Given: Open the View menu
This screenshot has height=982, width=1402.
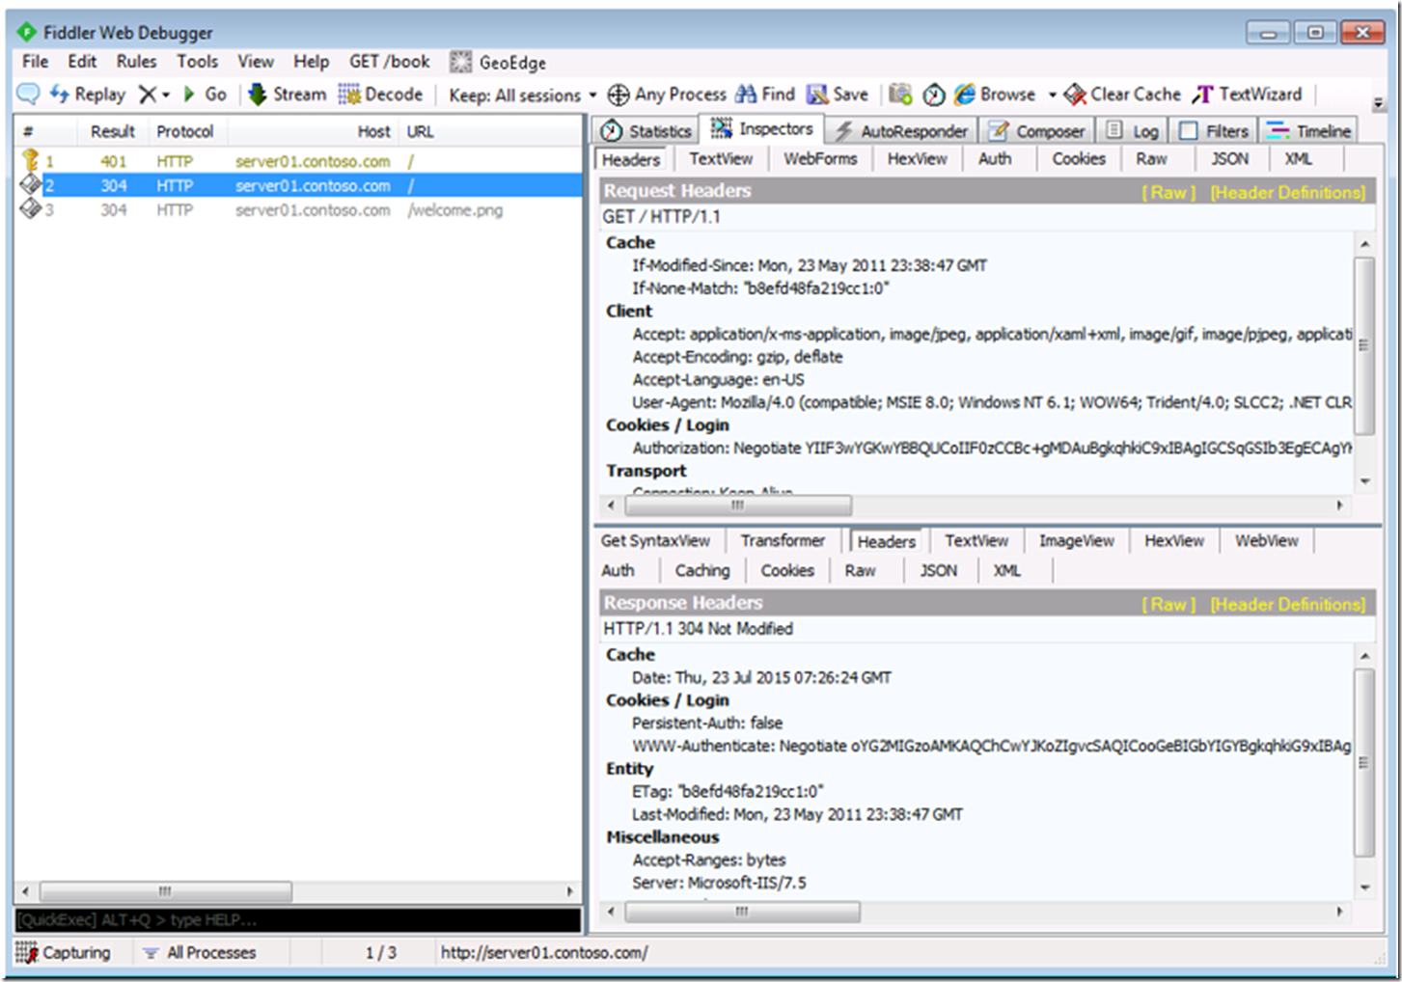Looking at the screenshot, I should tap(256, 62).
